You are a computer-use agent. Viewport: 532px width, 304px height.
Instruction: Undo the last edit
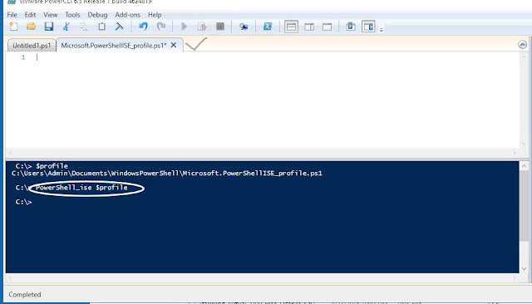click(x=143, y=27)
